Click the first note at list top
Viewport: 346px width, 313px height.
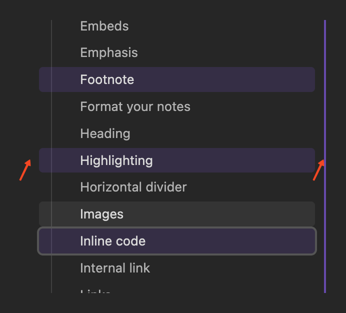pos(104,26)
